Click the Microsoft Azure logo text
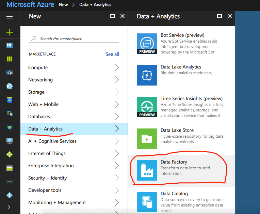The width and height of the screenshot is (260, 214). [x=30, y=4]
